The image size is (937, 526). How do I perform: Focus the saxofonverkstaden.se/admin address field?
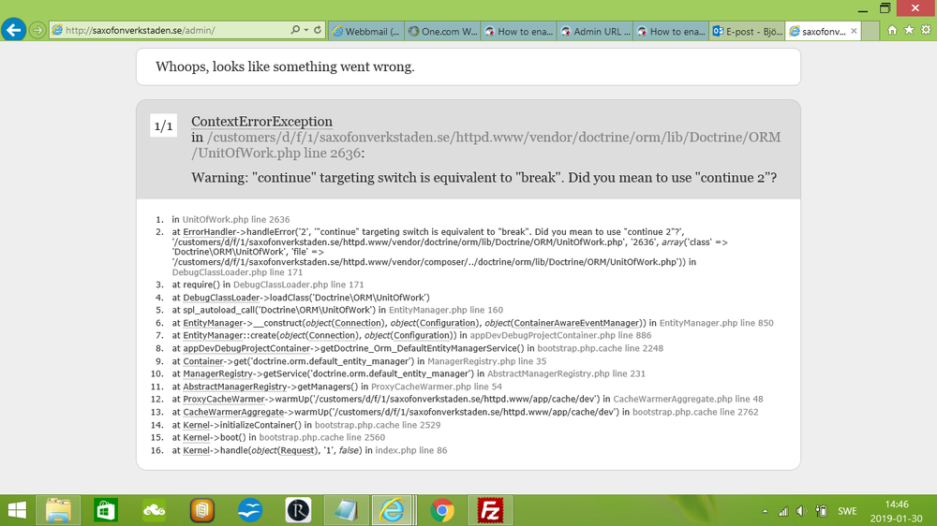[171, 31]
